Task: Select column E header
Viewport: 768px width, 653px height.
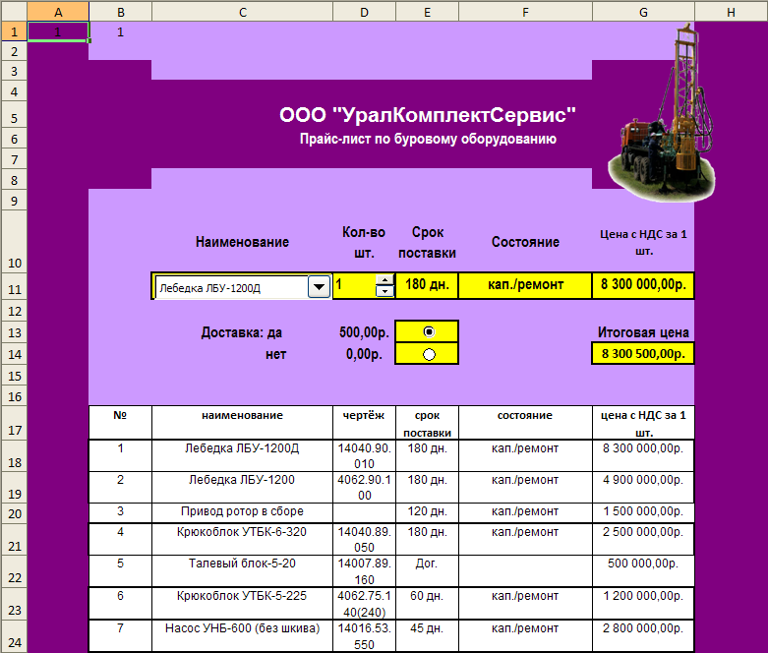Action: 427,12
